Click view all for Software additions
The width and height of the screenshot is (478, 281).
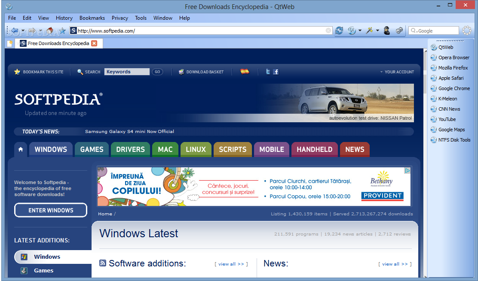[x=231, y=264]
